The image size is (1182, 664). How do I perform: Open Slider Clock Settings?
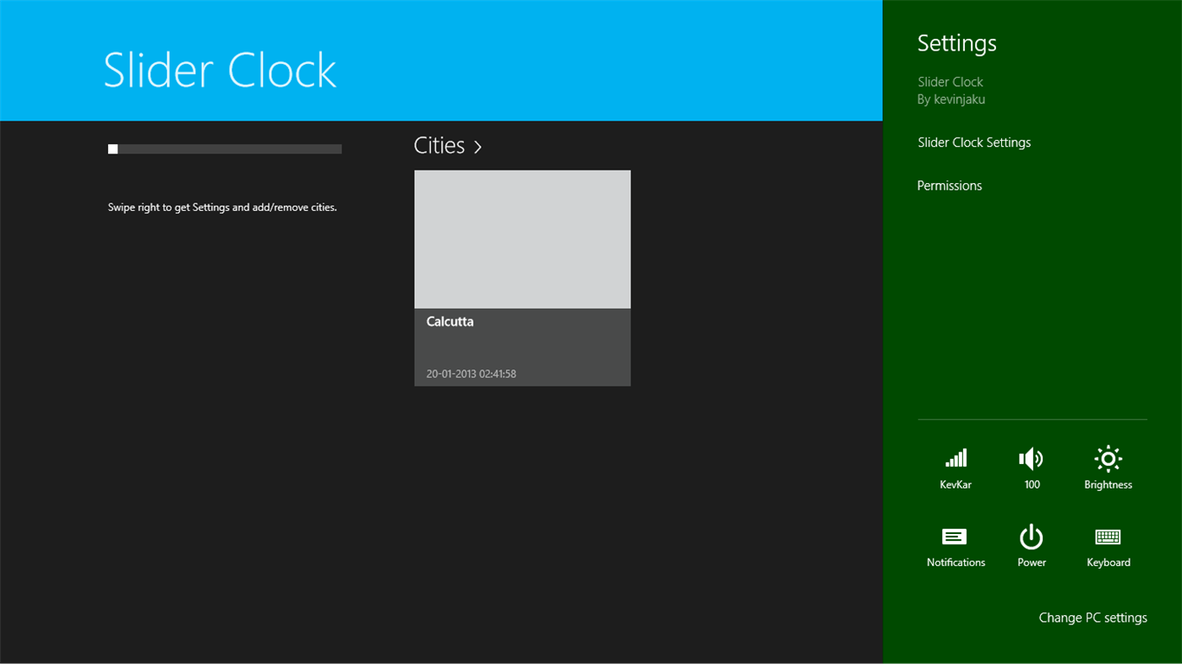click(974, 142)
